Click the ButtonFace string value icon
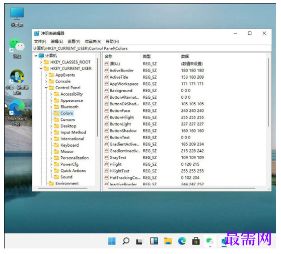Viewport: 281px width, 254px height. [106, 110]
